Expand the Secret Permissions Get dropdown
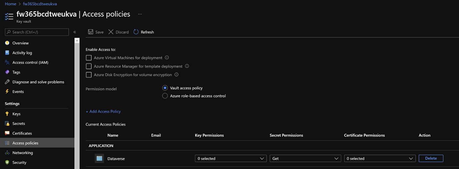The width and height of the screenshot is (459, 169). [305, 159]
